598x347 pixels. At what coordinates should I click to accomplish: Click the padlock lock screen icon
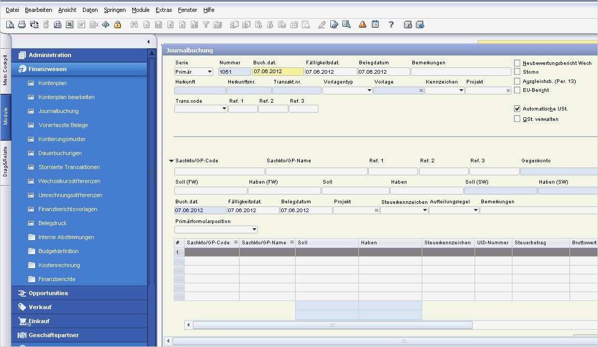[x=117, y=24]
